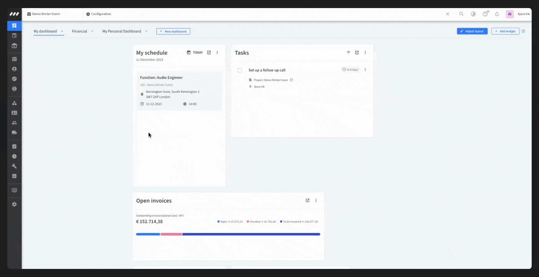Screen dimensions: 539x277
Task: Click the dark blue To be invoiced bar segment
Action: point(251,234)
